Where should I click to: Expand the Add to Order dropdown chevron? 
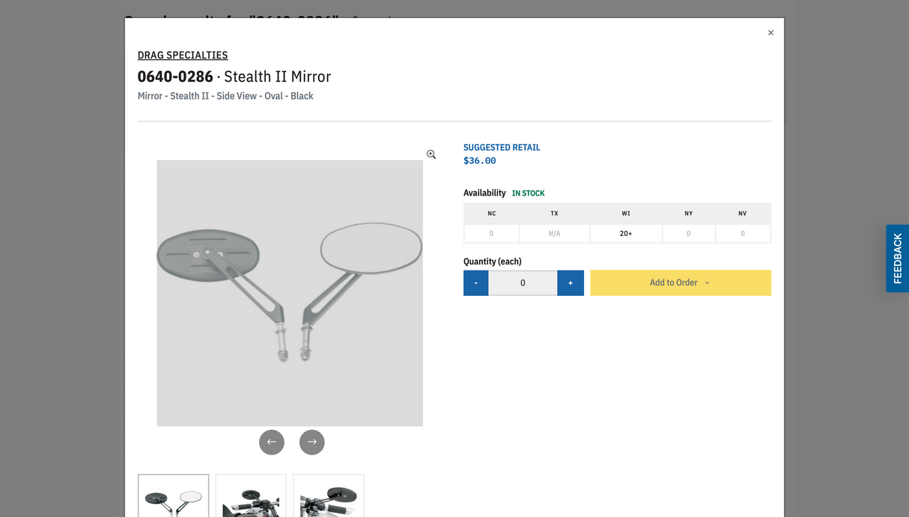707,283
